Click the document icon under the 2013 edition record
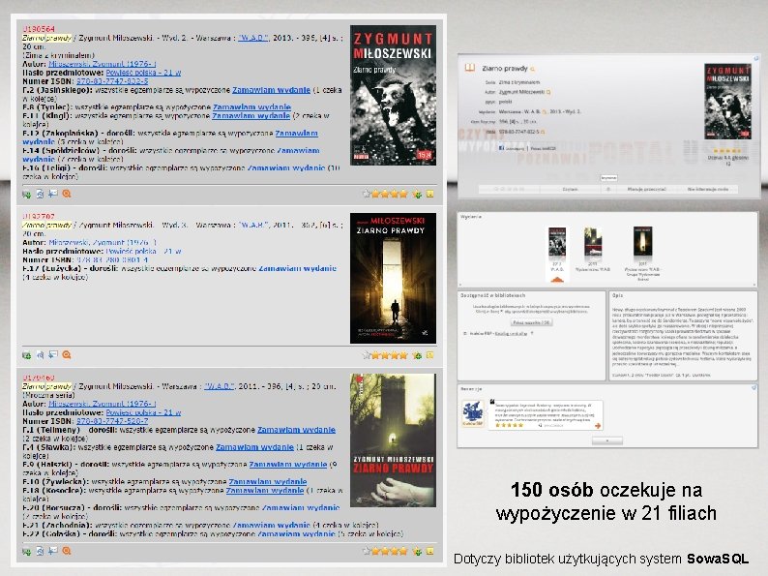 click(x=41, y=195)
